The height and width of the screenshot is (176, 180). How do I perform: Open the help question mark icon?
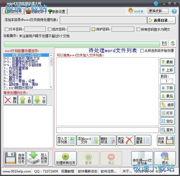tap(174, 11)
